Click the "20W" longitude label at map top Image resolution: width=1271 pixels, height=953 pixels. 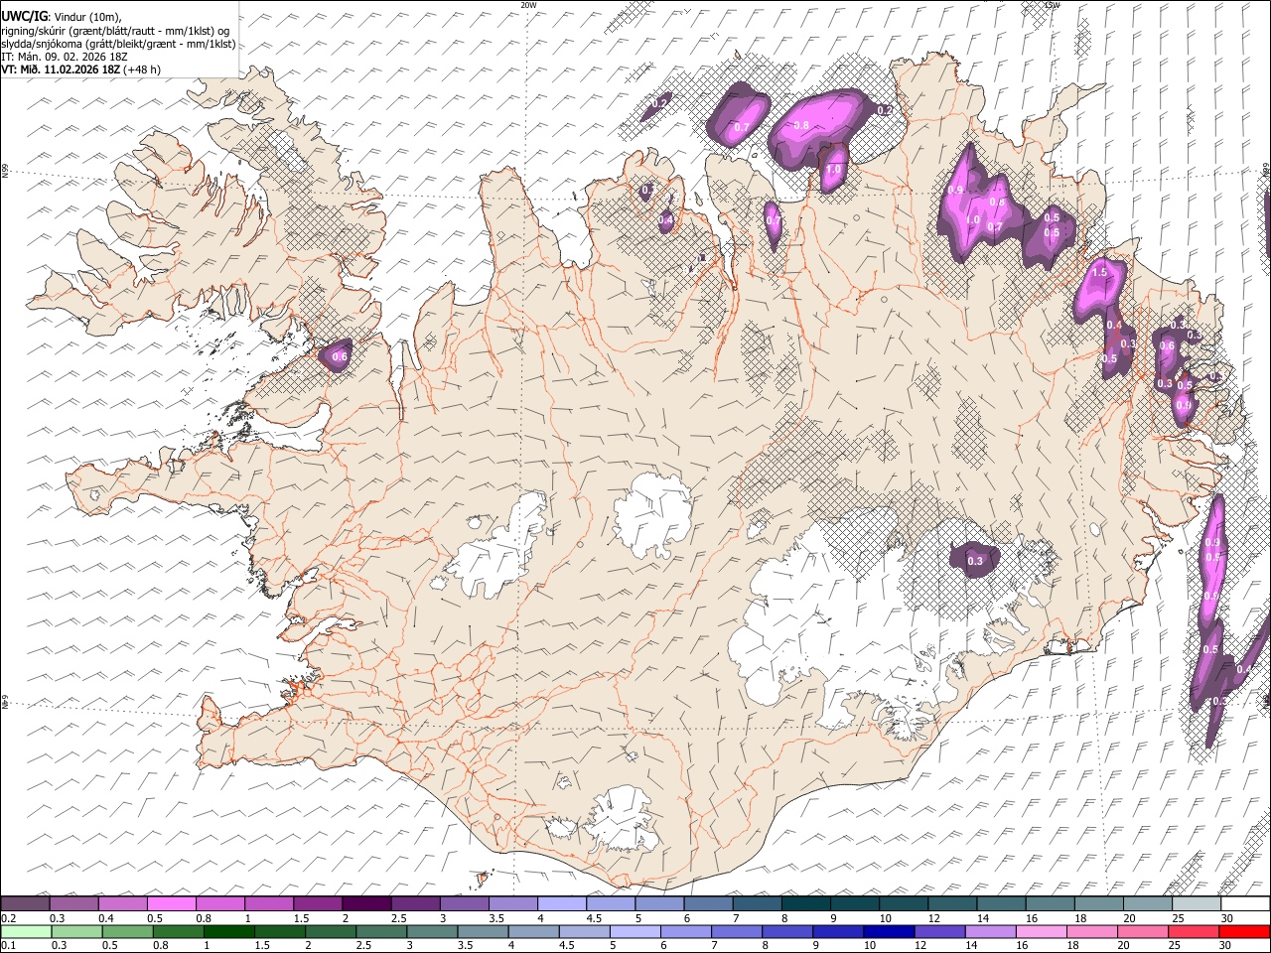(528, 5)
